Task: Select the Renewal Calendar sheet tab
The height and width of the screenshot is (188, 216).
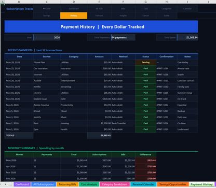Action: click(x=143, y=184)
